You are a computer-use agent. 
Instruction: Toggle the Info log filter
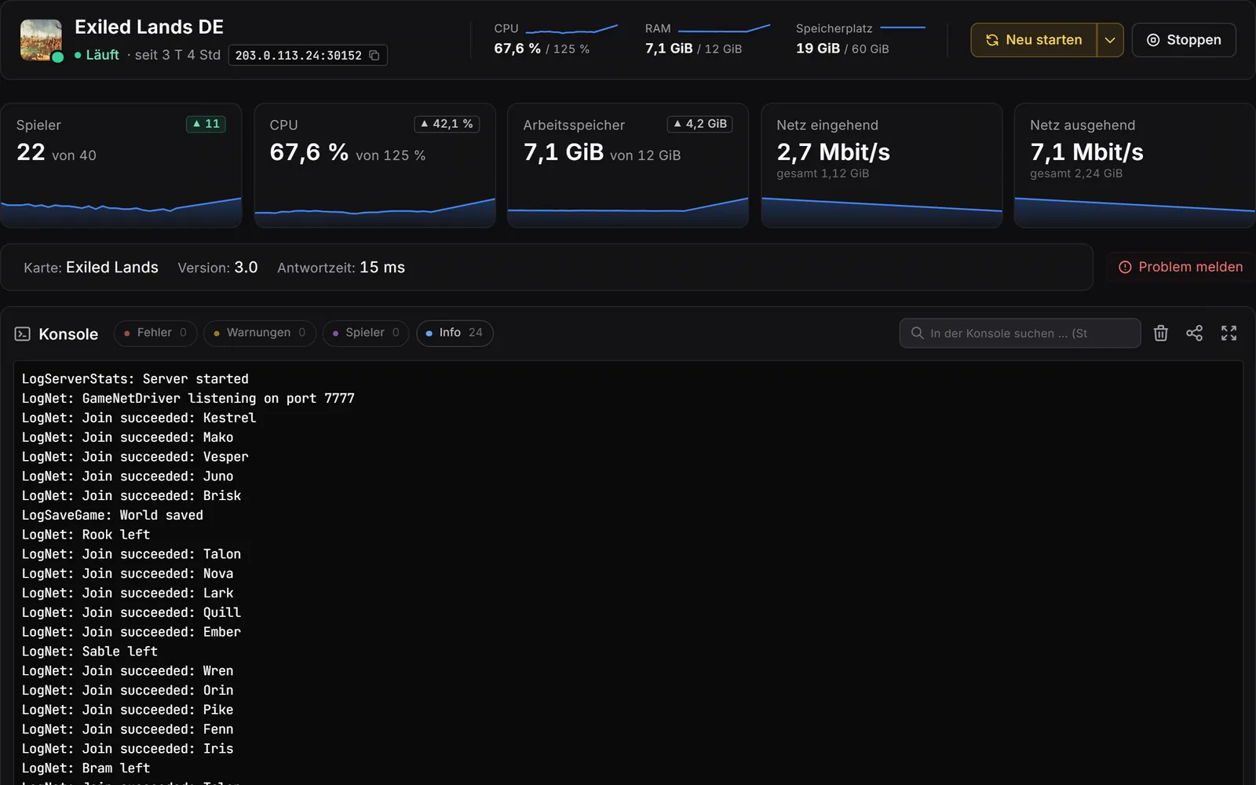455,333
